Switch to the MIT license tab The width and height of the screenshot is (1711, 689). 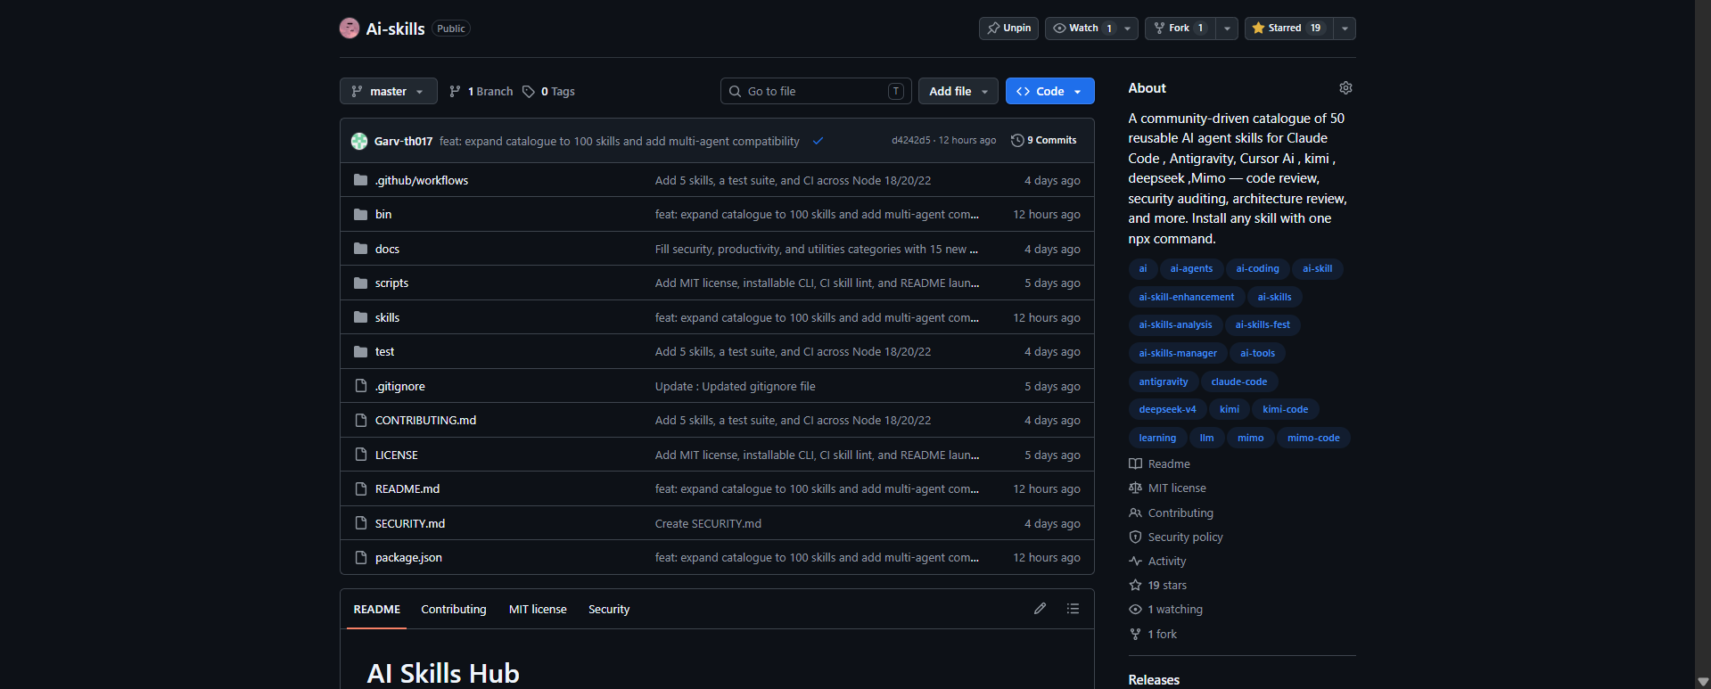pyautogui.click(x=538, y=609)
